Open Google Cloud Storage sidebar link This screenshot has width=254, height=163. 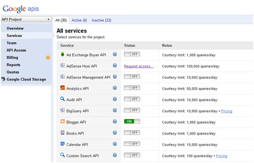[26, 79]
